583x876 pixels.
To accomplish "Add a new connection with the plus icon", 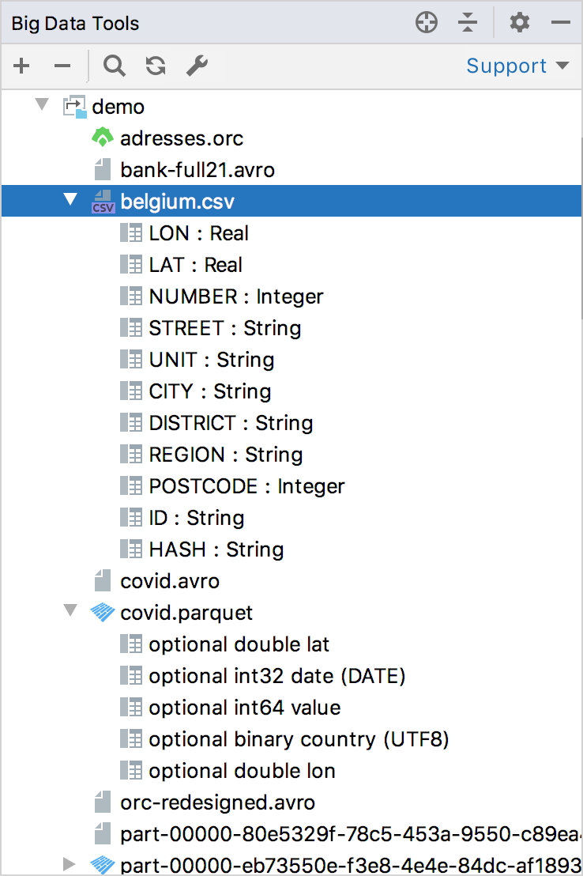I will click(x=21, y=66).
